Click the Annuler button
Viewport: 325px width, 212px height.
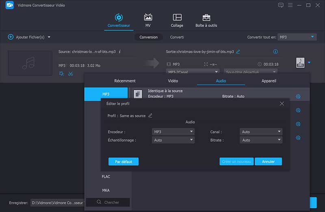point(268,162)
